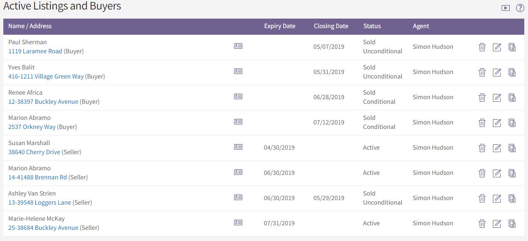The height and width of the screenshot is (241, 528).
Task: Sort by Status column header
Action: click(372, 26)
